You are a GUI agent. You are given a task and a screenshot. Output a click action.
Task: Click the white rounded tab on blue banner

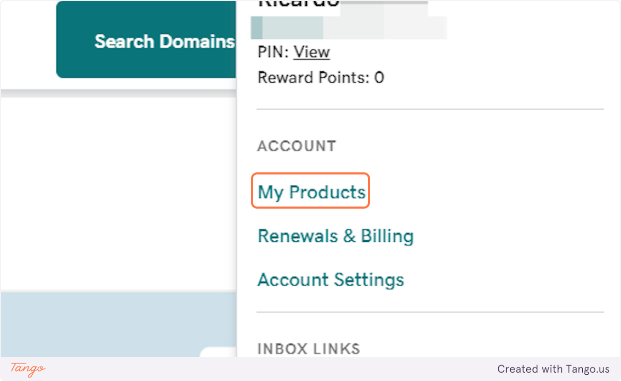218,351
